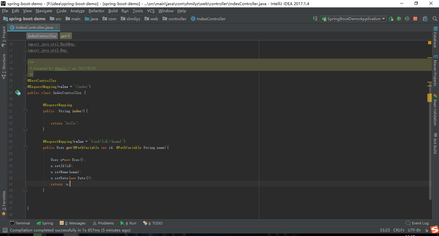Collapse the index method body fold
Viewport: 439px width, 236px height.
click(25, 111)
